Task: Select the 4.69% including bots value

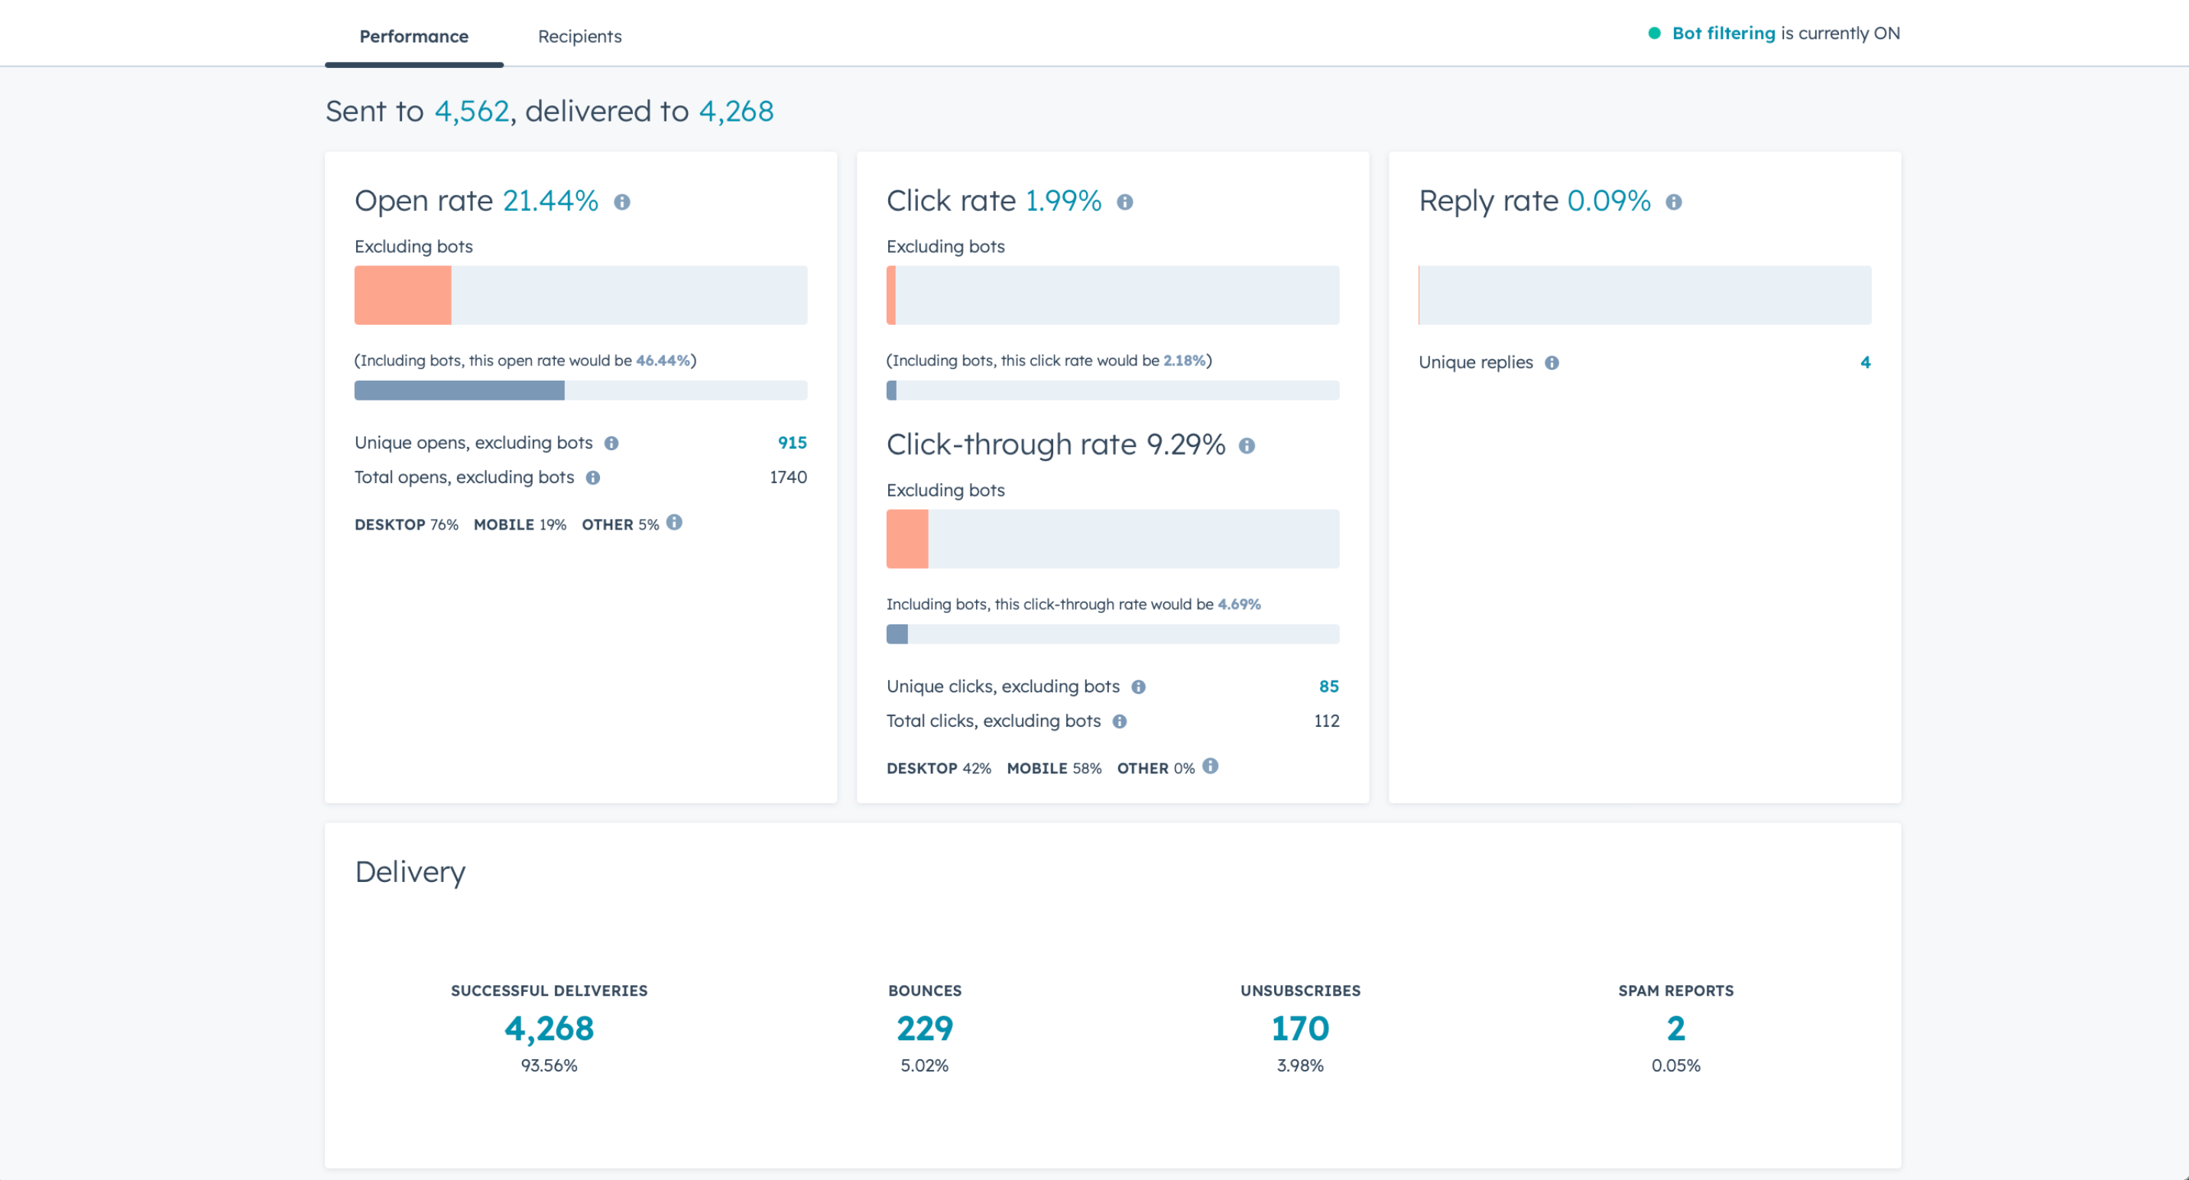Action: tap(1239, 604)
